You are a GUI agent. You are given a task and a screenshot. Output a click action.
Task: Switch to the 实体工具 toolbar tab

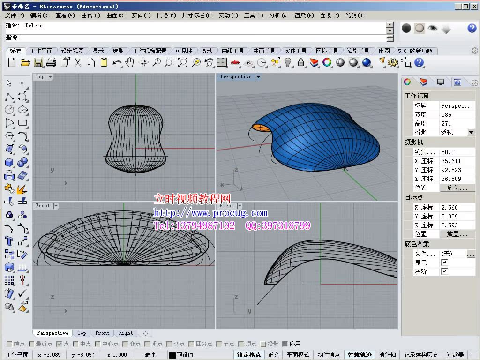click(295, 51)
